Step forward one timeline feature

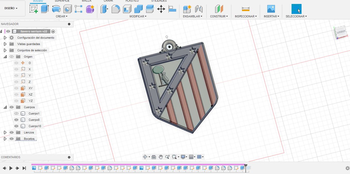coord(17,168)
